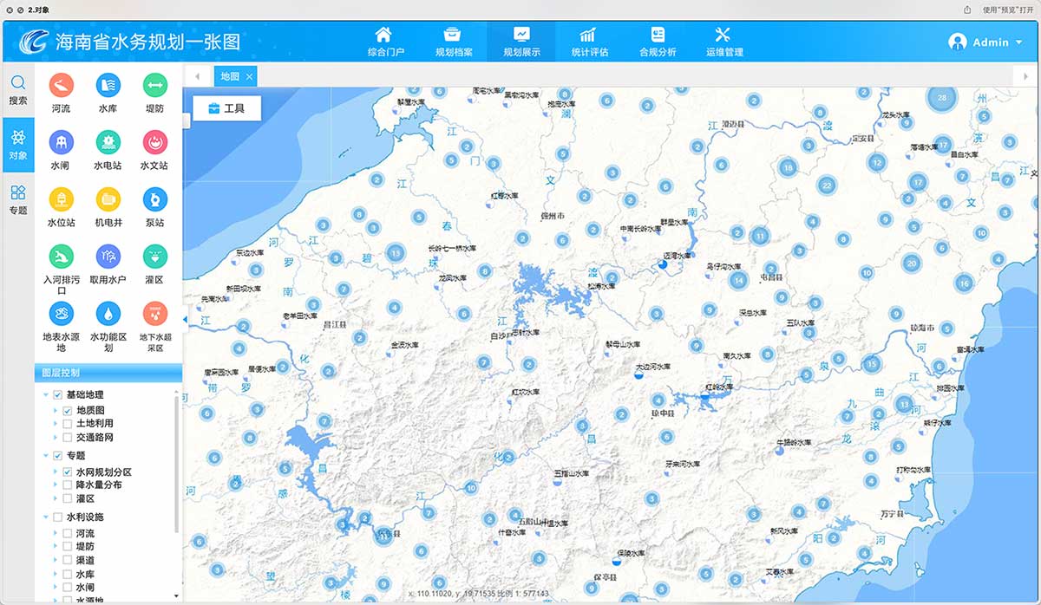Collapse the 基础地理 tree group
1041x605 pixels.
46,395
